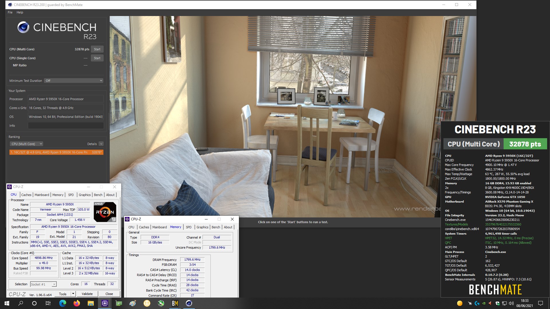Click Processor field AMD Ryzen 9 5950X
This screenshot has height=309, width=550.
point(66,99)
